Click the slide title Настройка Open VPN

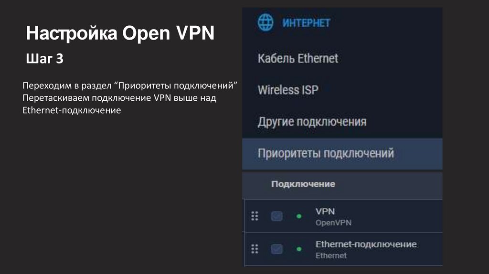120,34
